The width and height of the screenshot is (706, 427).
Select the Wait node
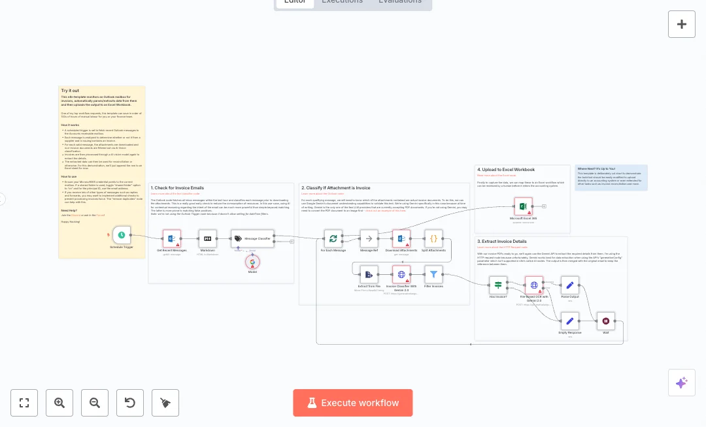pyautogui.click(x=606, y=321)
